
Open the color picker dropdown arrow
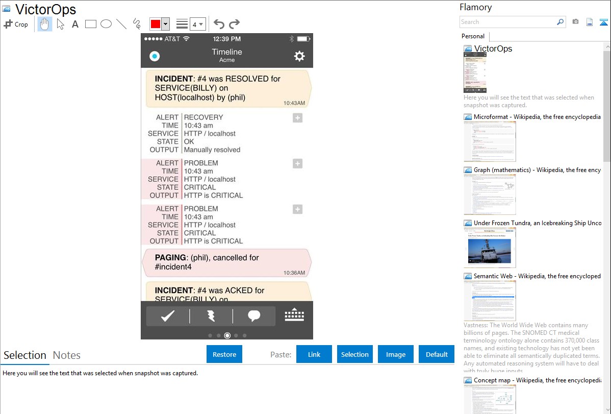pos(166,24)
